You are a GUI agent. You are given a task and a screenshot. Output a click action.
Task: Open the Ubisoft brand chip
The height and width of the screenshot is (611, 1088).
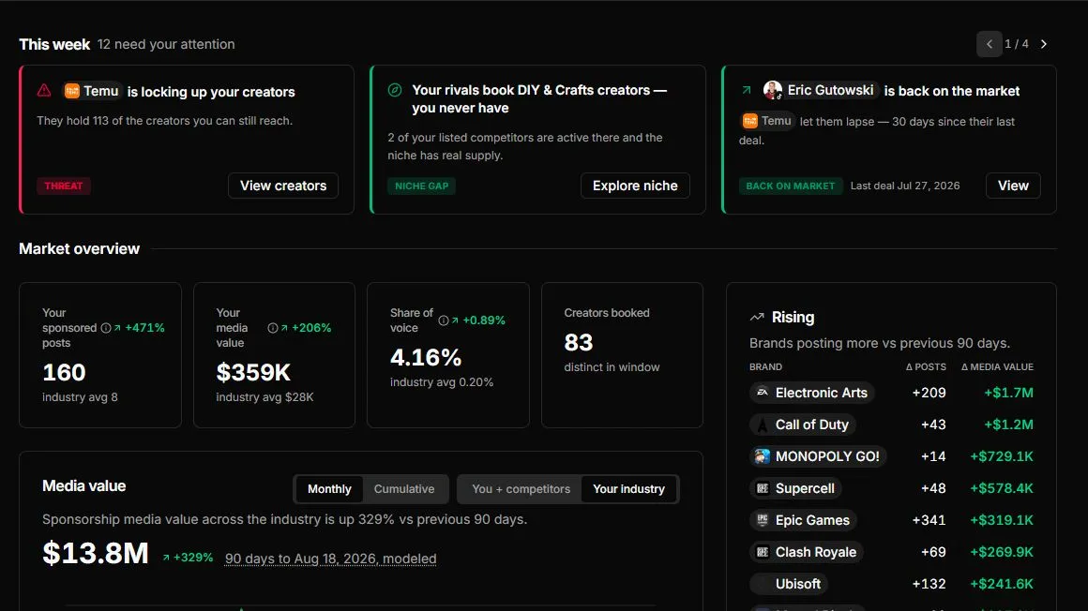click(789, 584)
